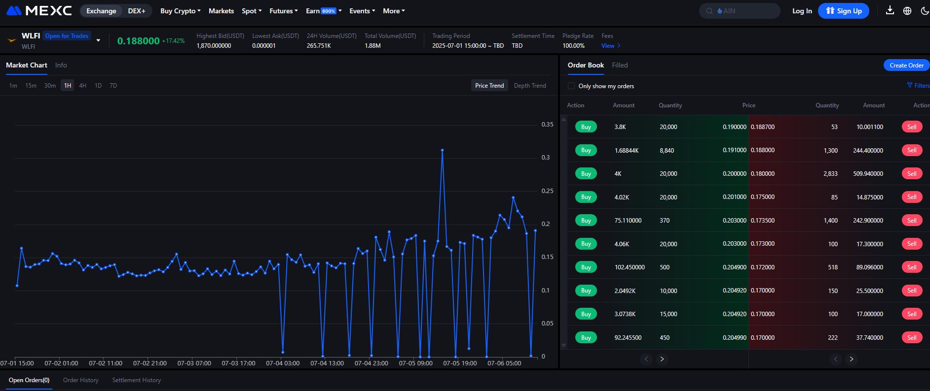This screenshot has width=930, height=391.
Task: Switch to DEX+ mode
Action: pos(137,11)
